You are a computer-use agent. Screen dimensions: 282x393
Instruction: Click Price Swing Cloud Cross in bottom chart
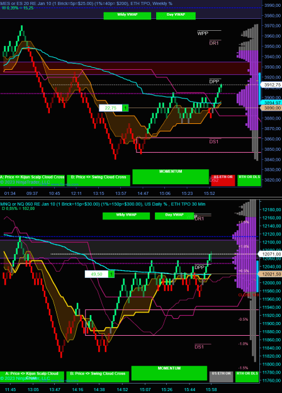coord(98,377)
